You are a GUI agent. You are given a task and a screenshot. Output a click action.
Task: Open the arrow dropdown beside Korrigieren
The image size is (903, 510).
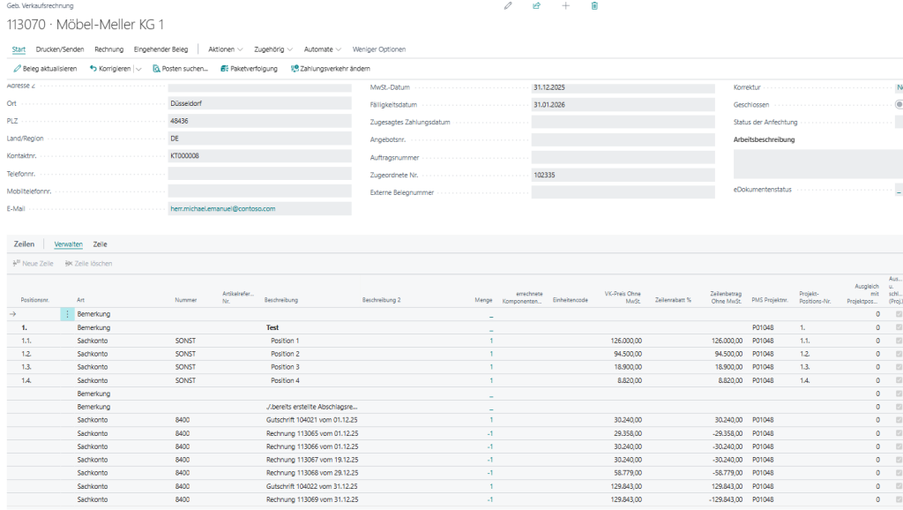(138, 69)
